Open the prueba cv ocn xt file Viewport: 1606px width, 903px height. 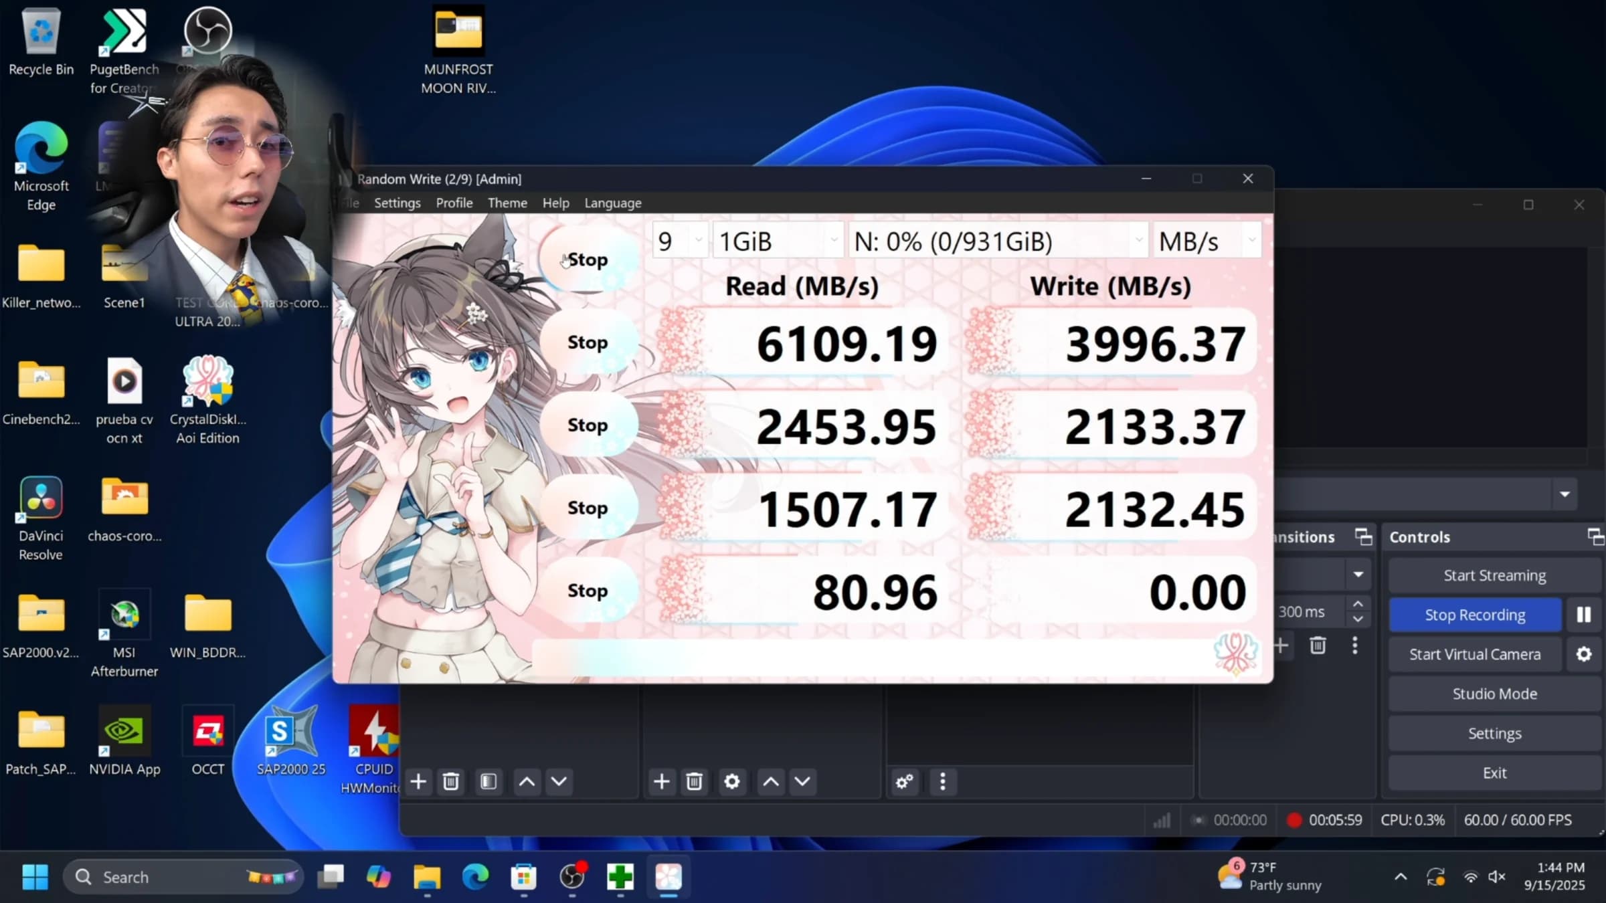tap(124, 401)
